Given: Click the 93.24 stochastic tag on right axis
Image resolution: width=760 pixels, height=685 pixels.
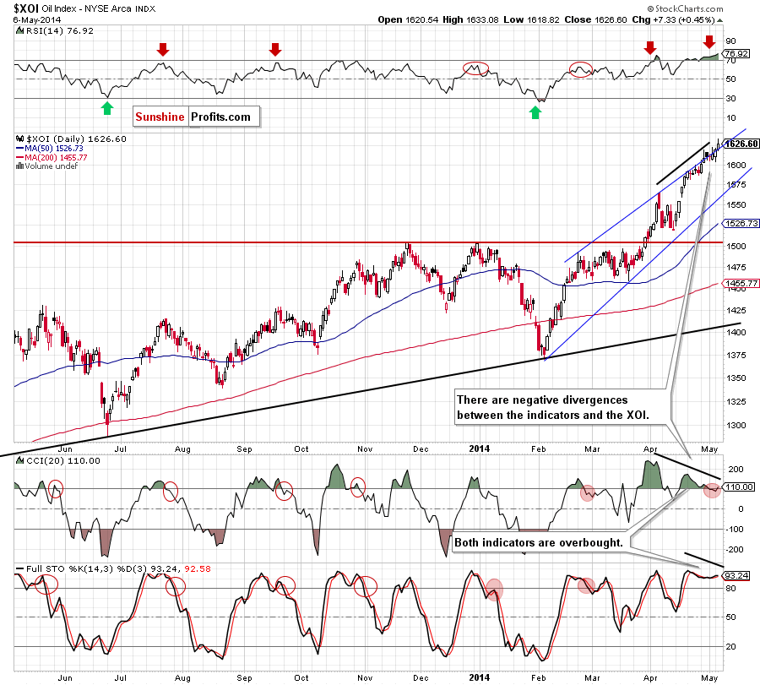Looking at the screenshot, I should tap(736, 575).
